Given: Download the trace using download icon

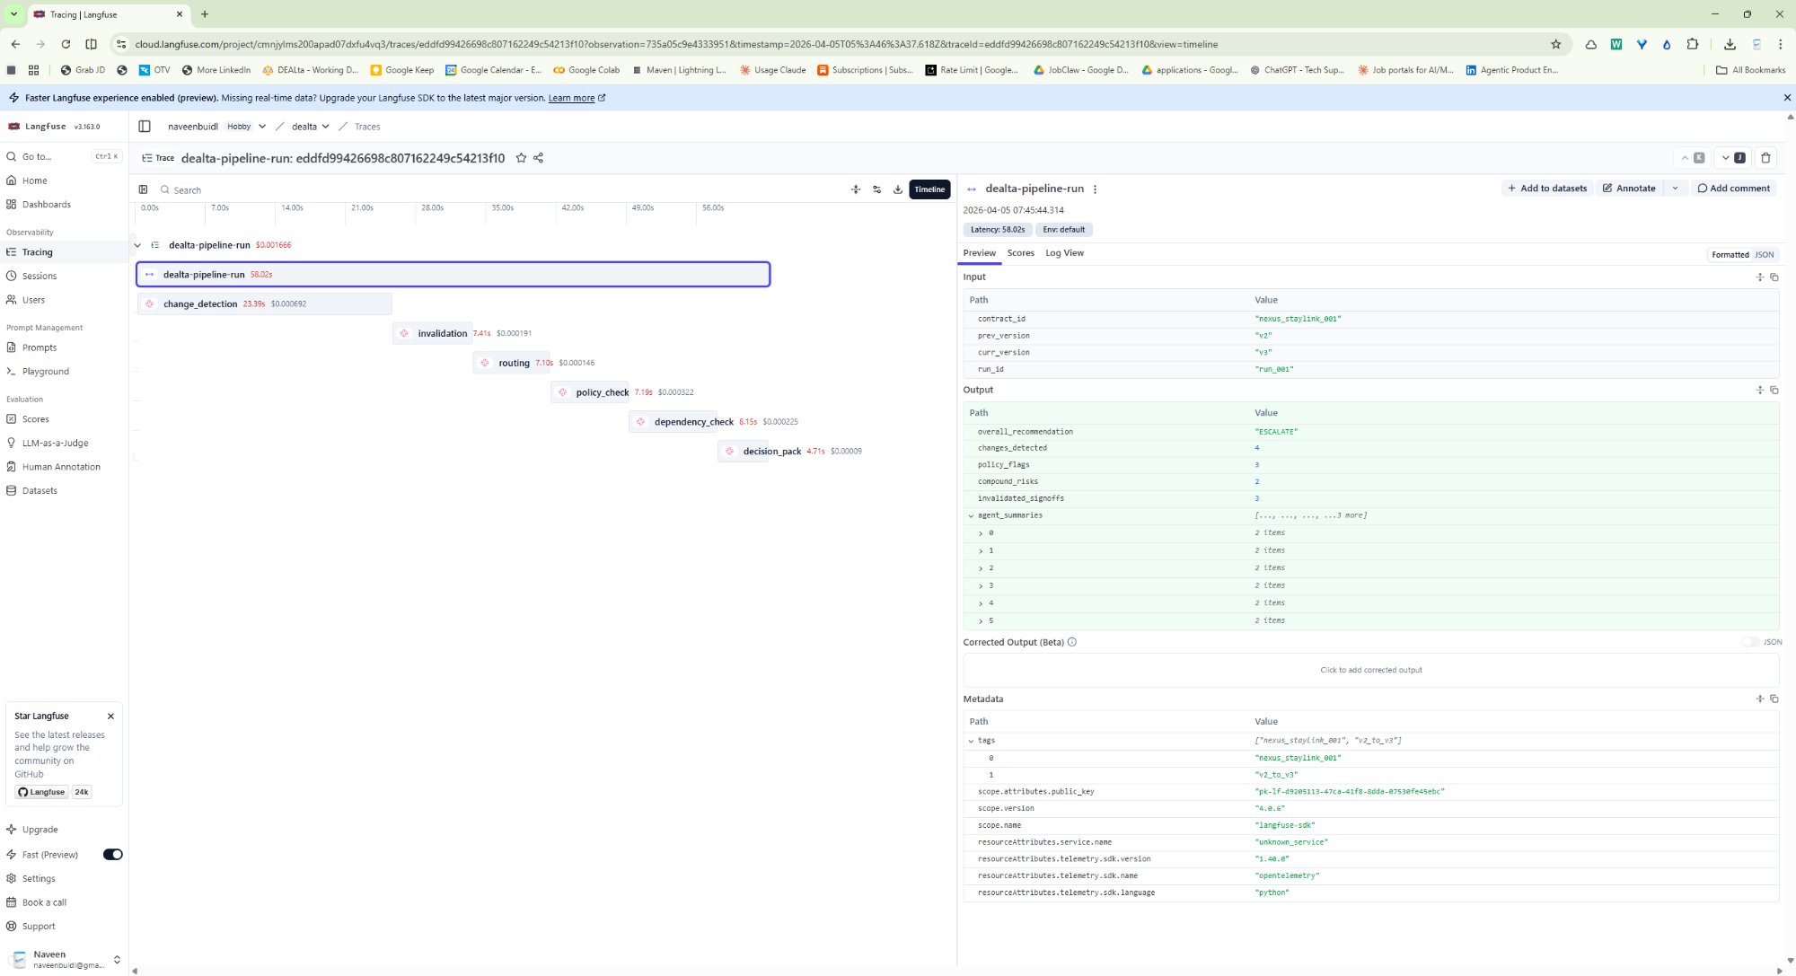Looking at the screenshot, I should point(898,189).
